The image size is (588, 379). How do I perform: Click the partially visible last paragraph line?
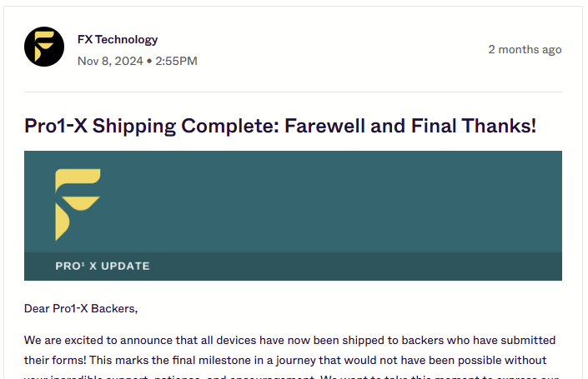point(292,376)
